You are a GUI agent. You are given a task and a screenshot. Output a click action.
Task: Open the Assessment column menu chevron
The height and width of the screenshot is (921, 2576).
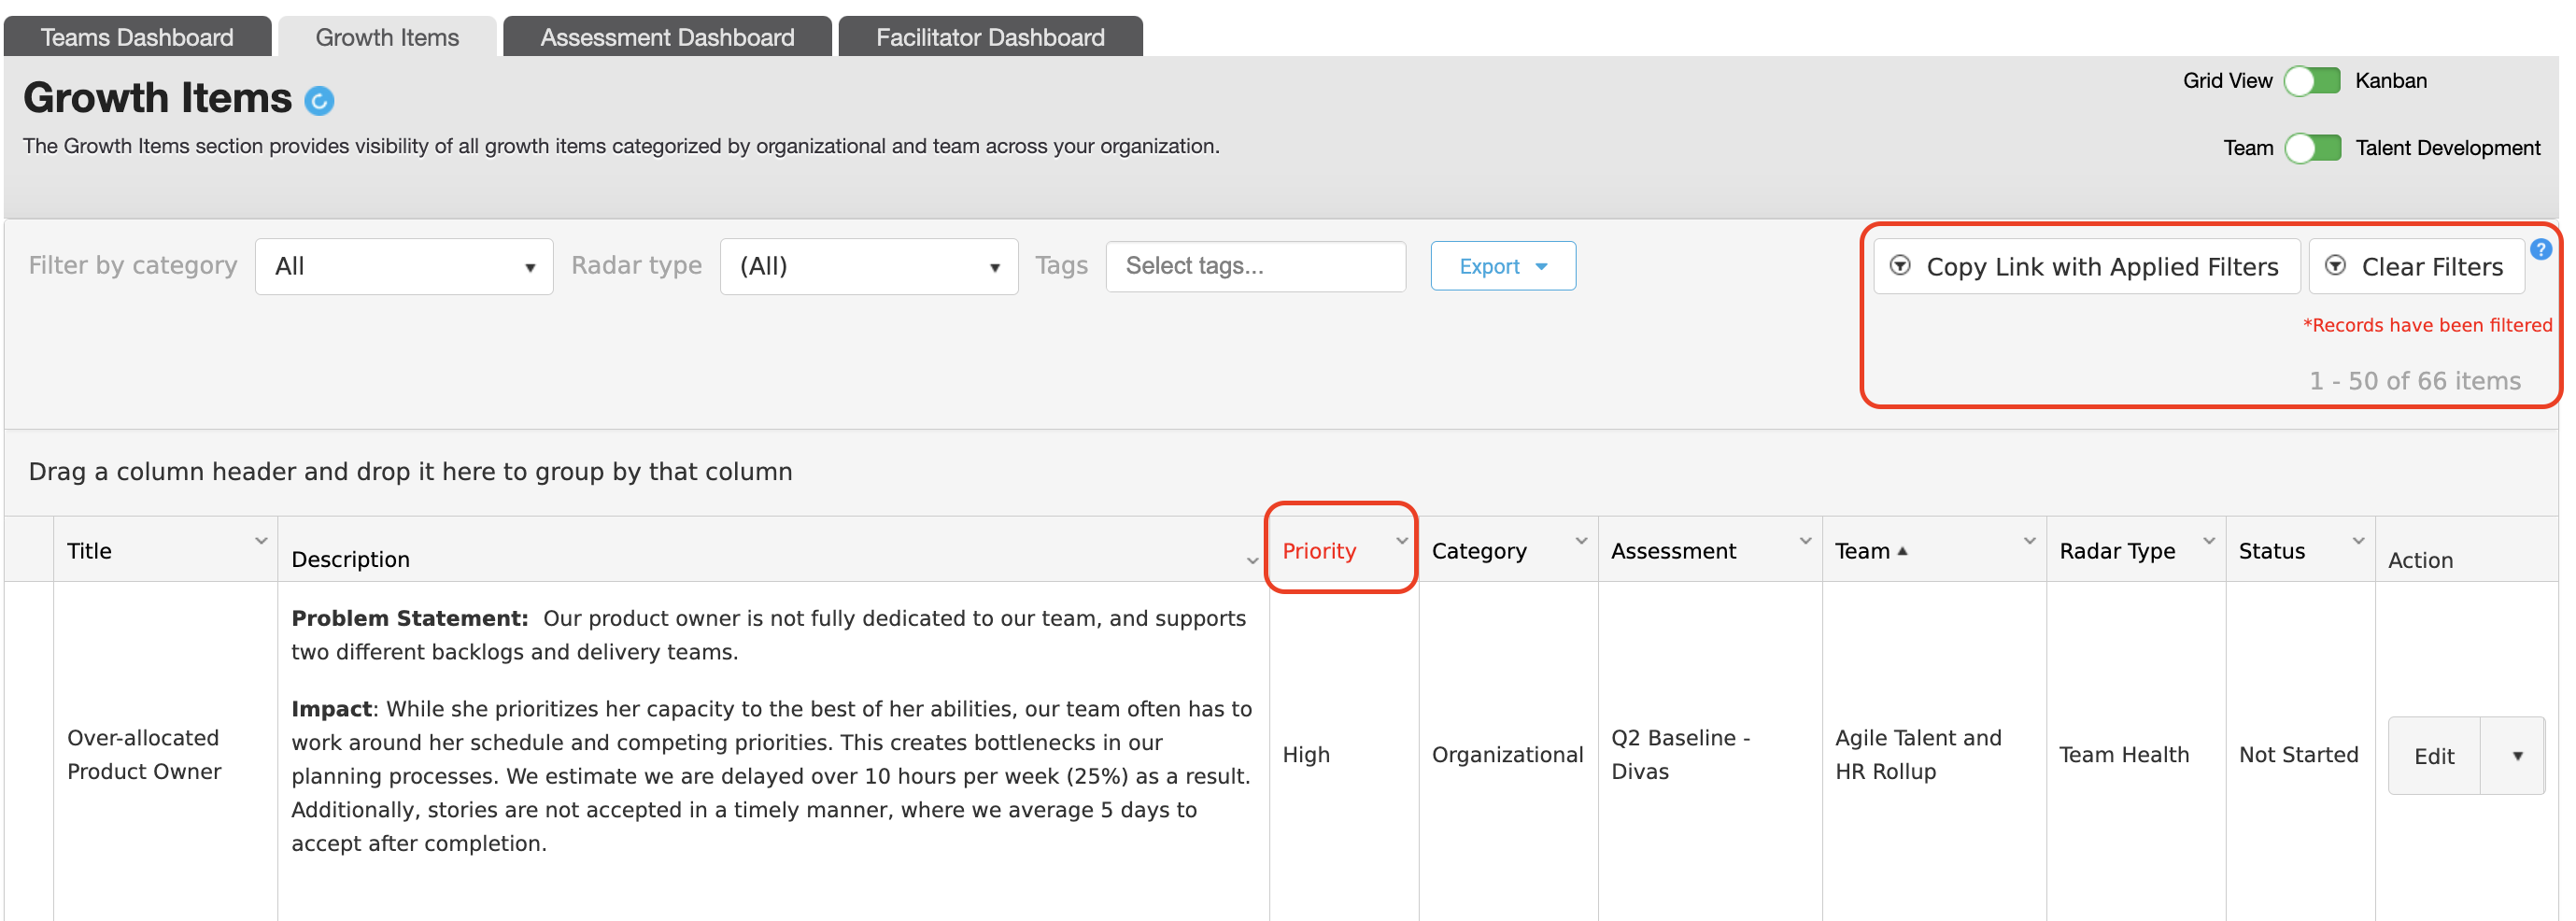(1805, 541)
